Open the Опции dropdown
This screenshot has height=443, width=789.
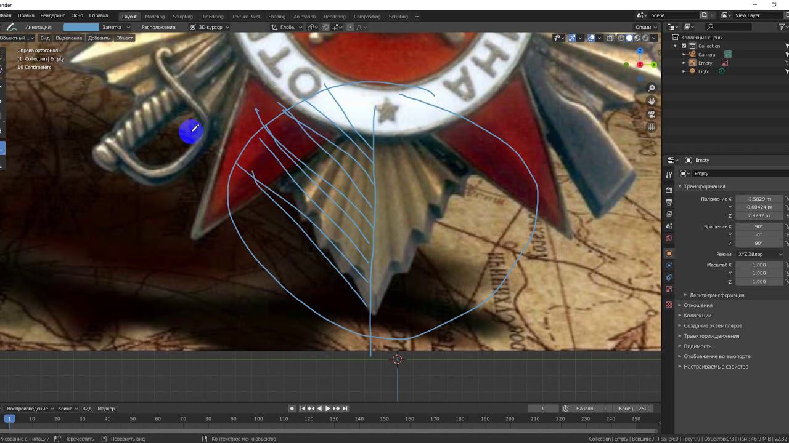tap(645, 27)
